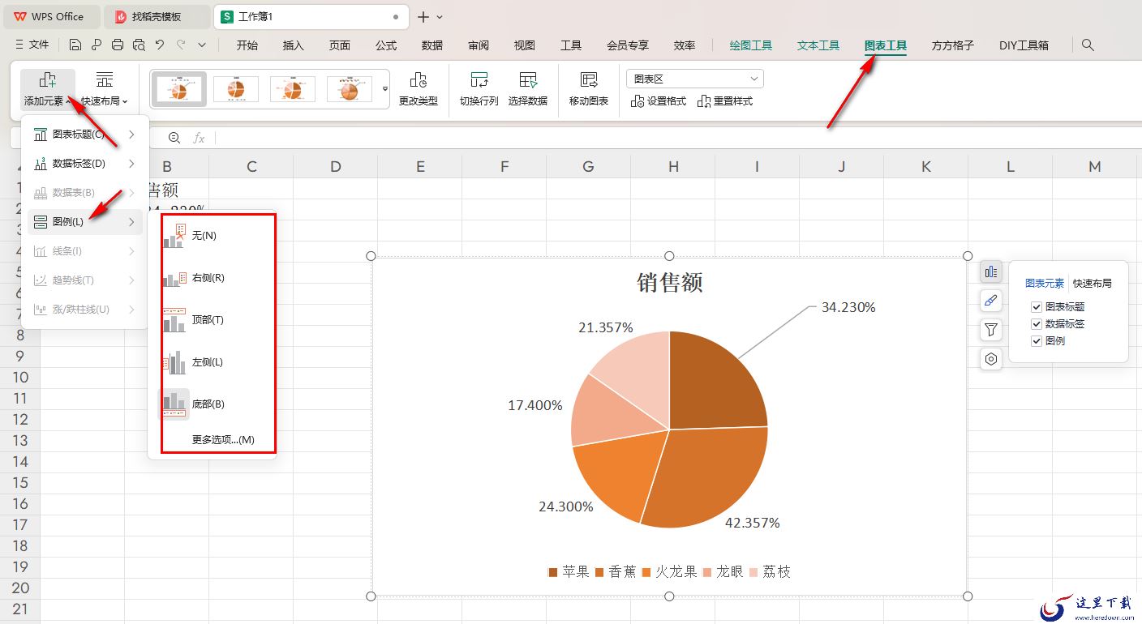
Task: Click the chart settings hexagon icon
Action: (990, 359)
